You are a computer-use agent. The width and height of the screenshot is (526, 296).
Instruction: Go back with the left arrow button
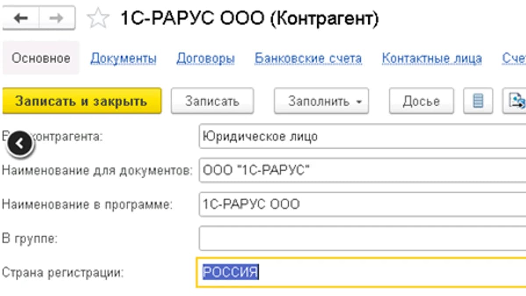21,18
